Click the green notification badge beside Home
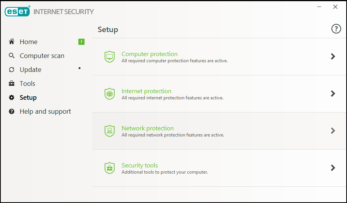This screenshot has width=347, height=203. [x=81, y=42]
